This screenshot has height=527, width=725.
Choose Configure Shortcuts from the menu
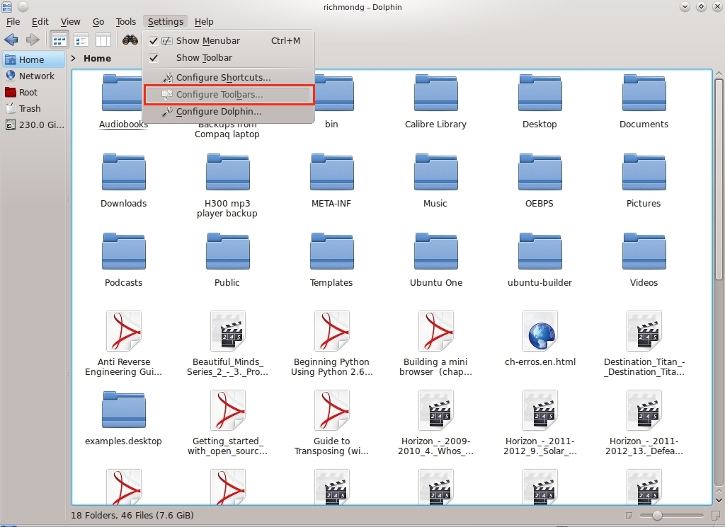pyautogui.click(x=223, y=78)
